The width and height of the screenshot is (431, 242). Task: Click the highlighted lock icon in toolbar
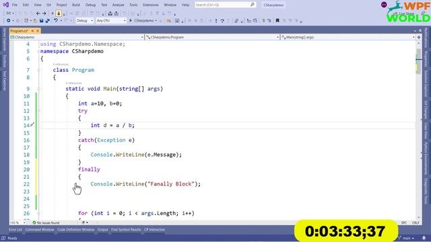[x=59, y=13]
